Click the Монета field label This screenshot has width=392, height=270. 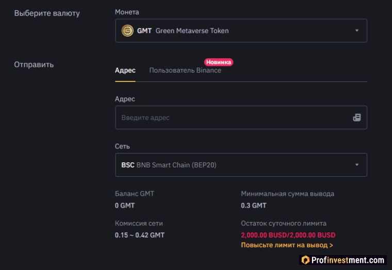tap(127, 12)
